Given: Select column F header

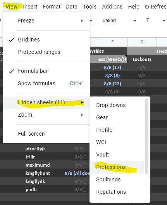Looking at the screenshot, I should click(112, 42).
